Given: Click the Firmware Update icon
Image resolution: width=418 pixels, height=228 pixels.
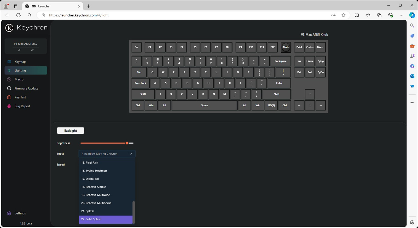Looking at the screenshot, I should click(9, 88).
